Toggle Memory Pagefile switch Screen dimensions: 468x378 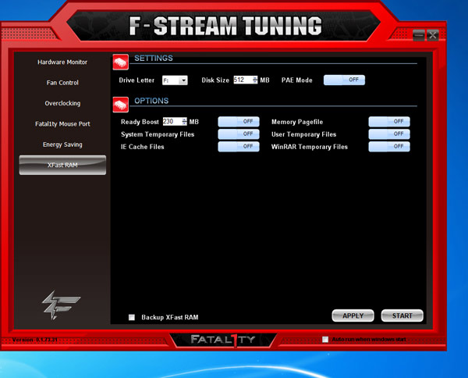coord(389,122)
